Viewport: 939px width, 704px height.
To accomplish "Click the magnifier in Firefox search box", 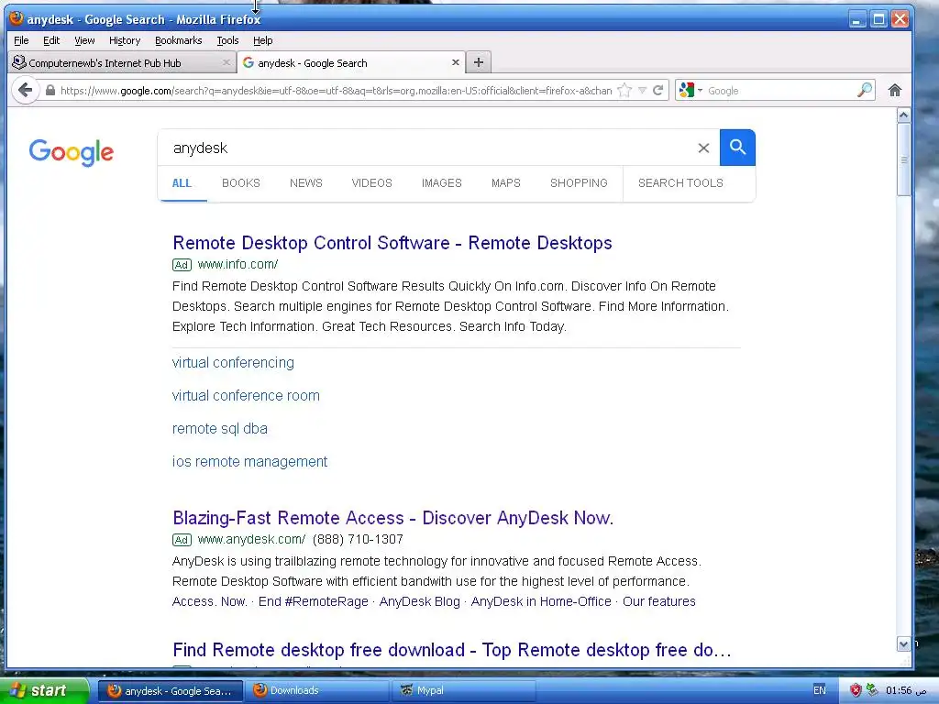I will click(x=864, y=91).
